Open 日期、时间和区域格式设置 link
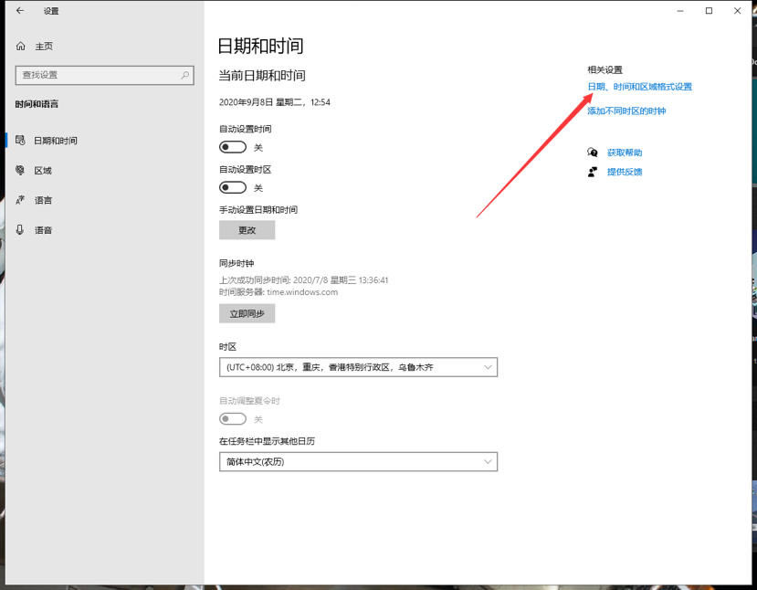757x590 pixels. pos(639,87)
